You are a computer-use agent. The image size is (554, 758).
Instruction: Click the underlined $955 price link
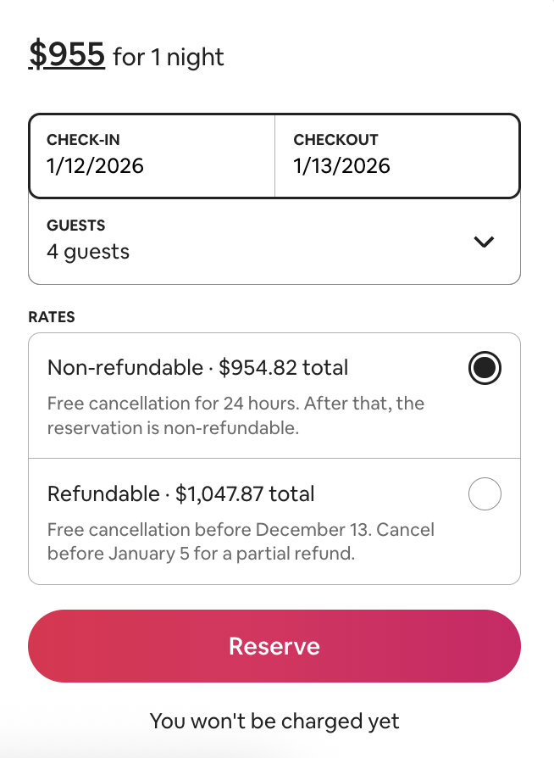click(x=67, y=54)
